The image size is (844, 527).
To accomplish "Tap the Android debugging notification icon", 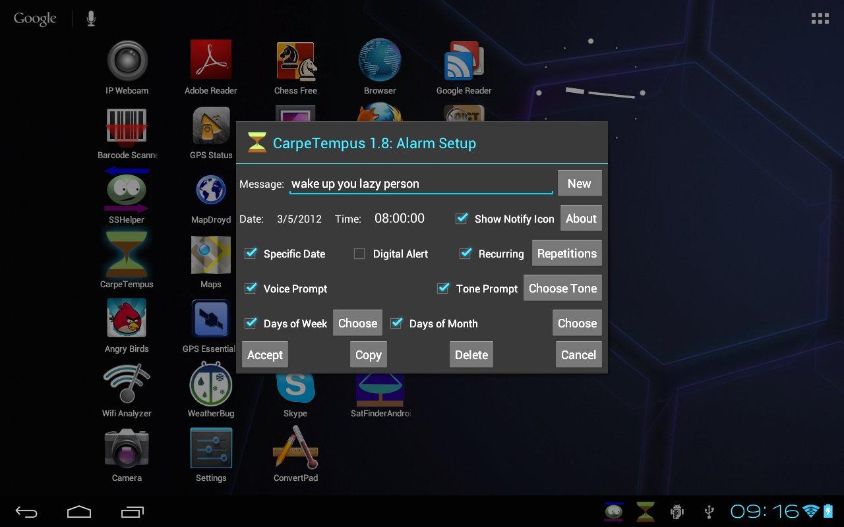I will 677,511.
